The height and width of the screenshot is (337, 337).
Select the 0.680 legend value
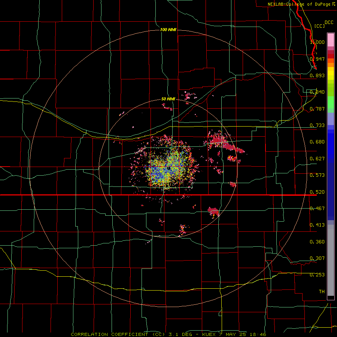317,142
